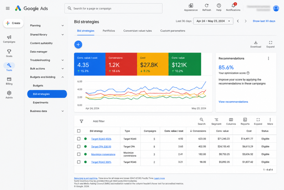Expand the table view
284x190 pixels.
click(258, 121)
